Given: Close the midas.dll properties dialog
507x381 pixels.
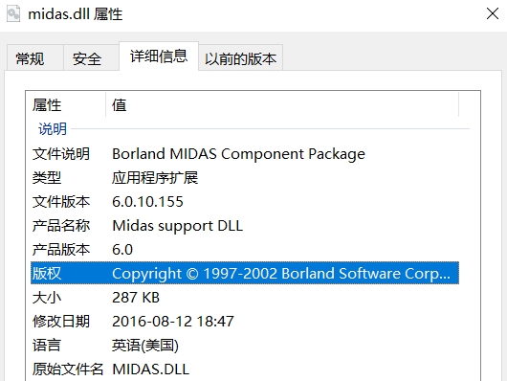Looking at the screenshot, I should (x=492, y=13).
